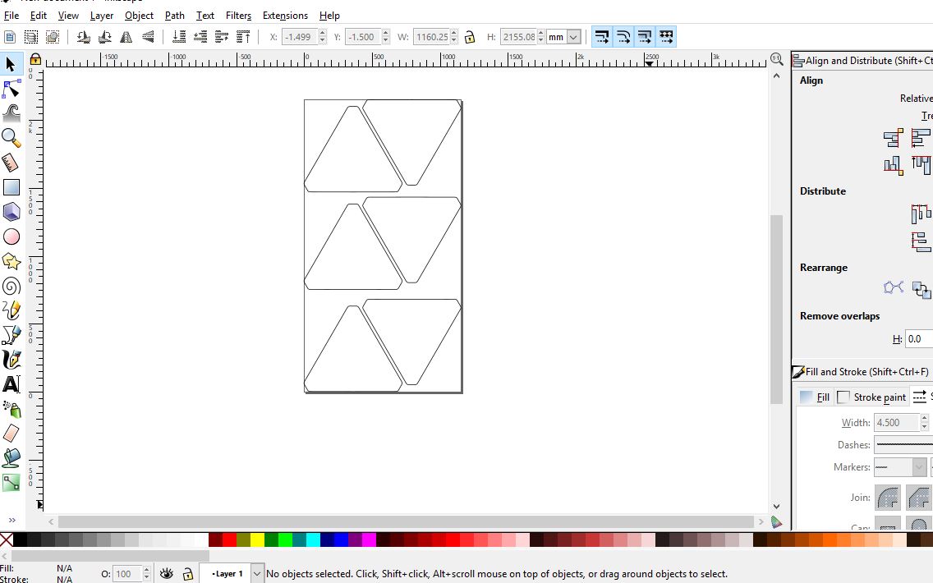Select the Gradient tool

[11, 483]
